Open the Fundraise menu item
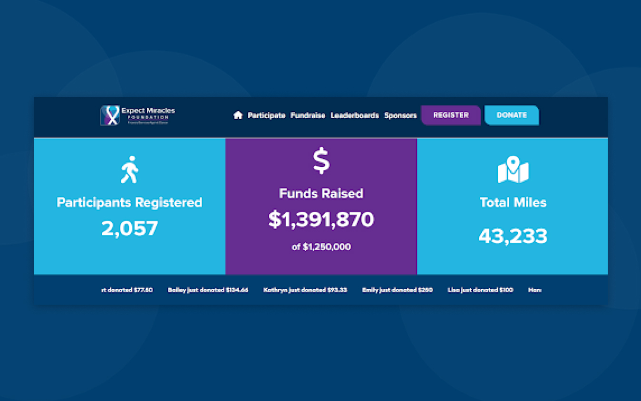 point(308,115)
